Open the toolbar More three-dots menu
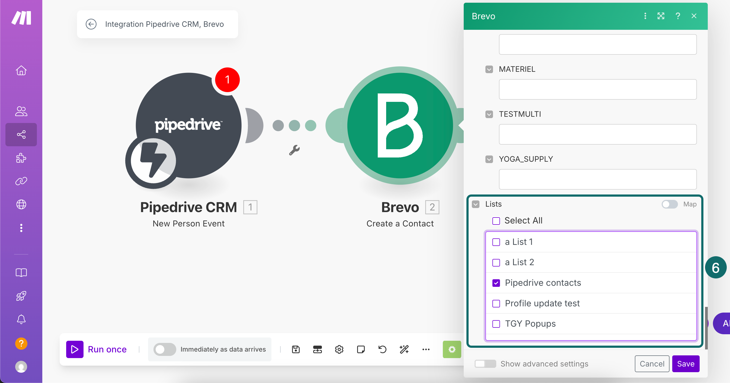This screenshot has height=383, width=730. (x=426, y=349)
